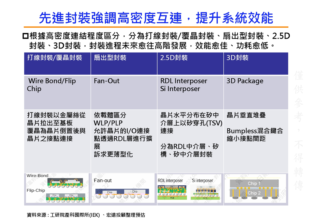Click the Wire Bond/Flip Chip cell
This screenshot has width=312, height=221.
coord(51,85)
